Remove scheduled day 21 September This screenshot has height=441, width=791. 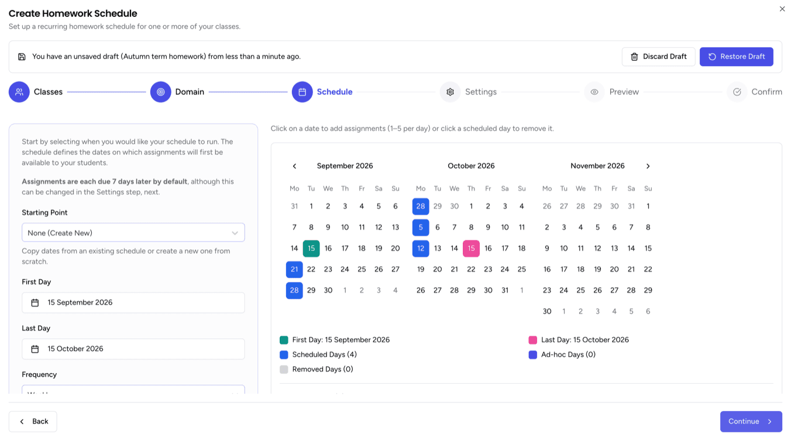coord(294,270)
